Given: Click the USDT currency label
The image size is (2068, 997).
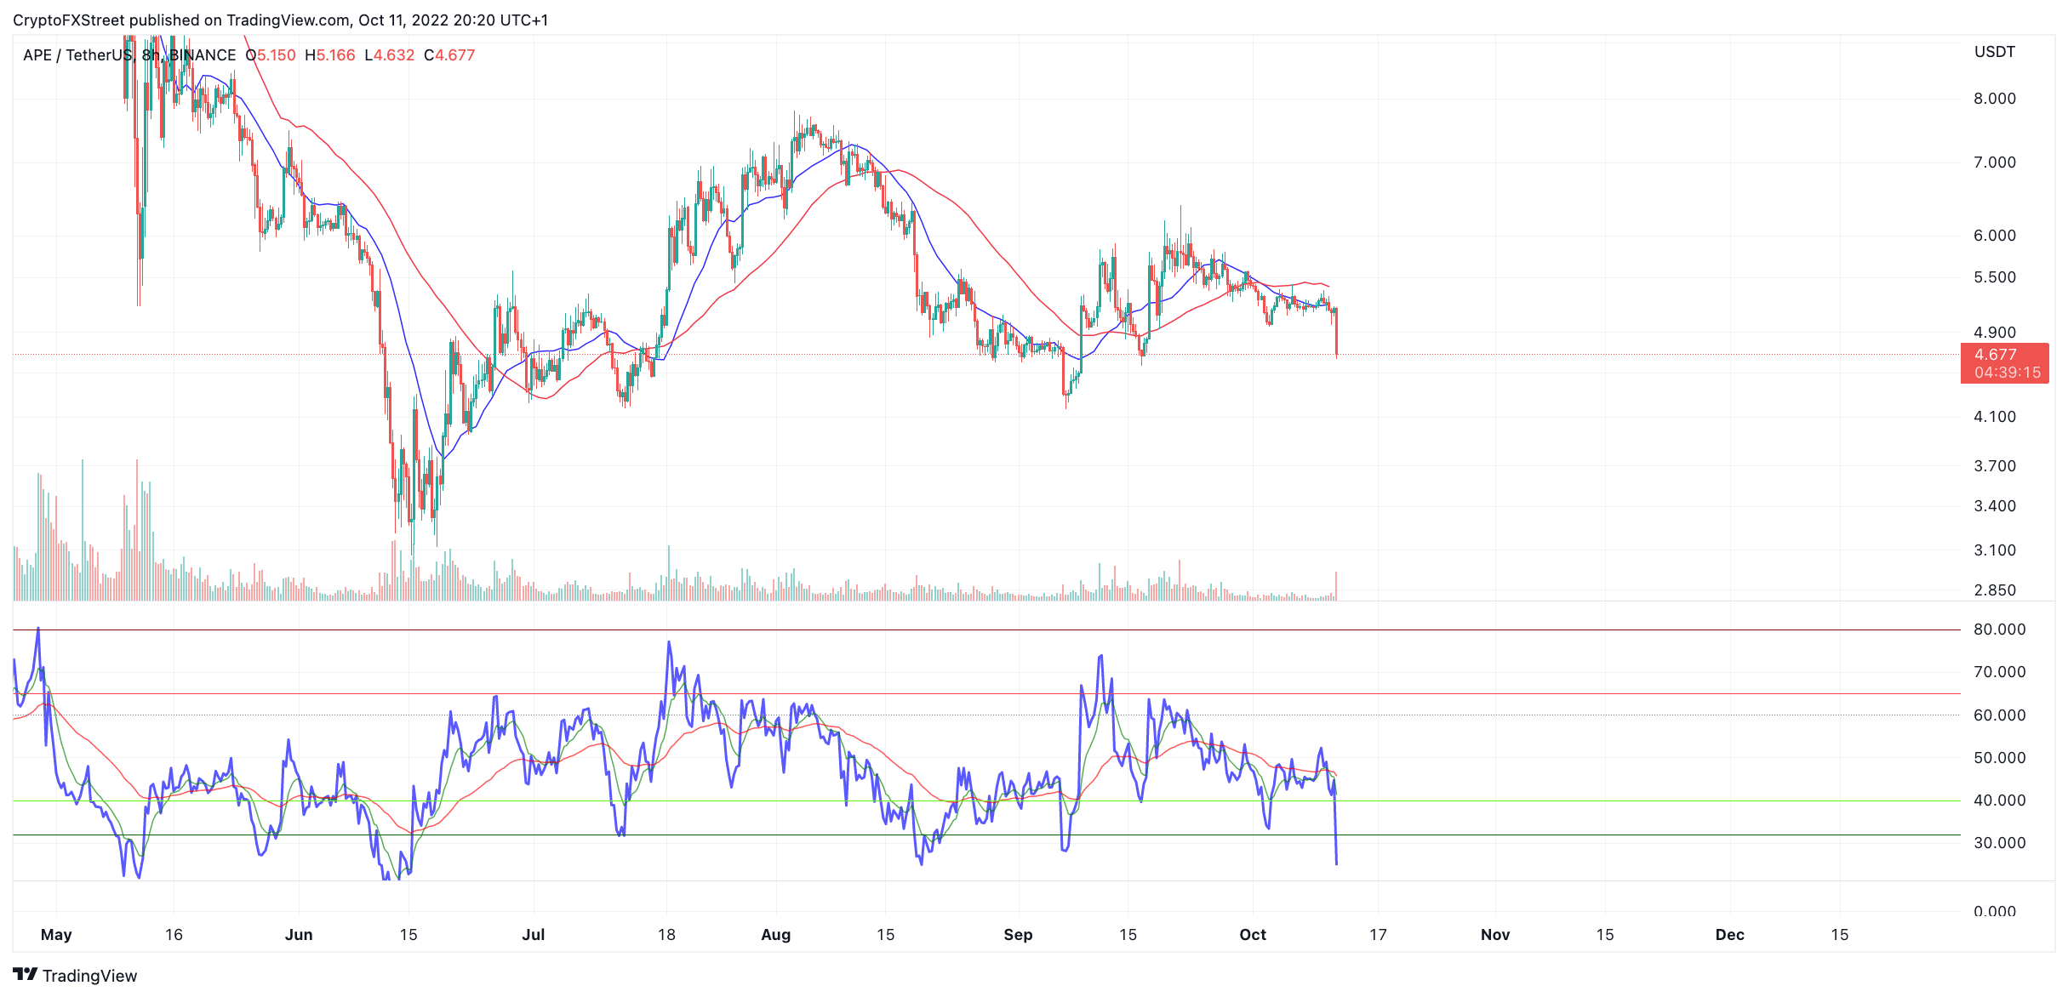Looking at the screenshot, I should [1995, 52].
